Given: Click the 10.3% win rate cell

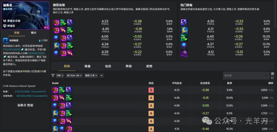Looking at the screenshot, I should [230, 129].
